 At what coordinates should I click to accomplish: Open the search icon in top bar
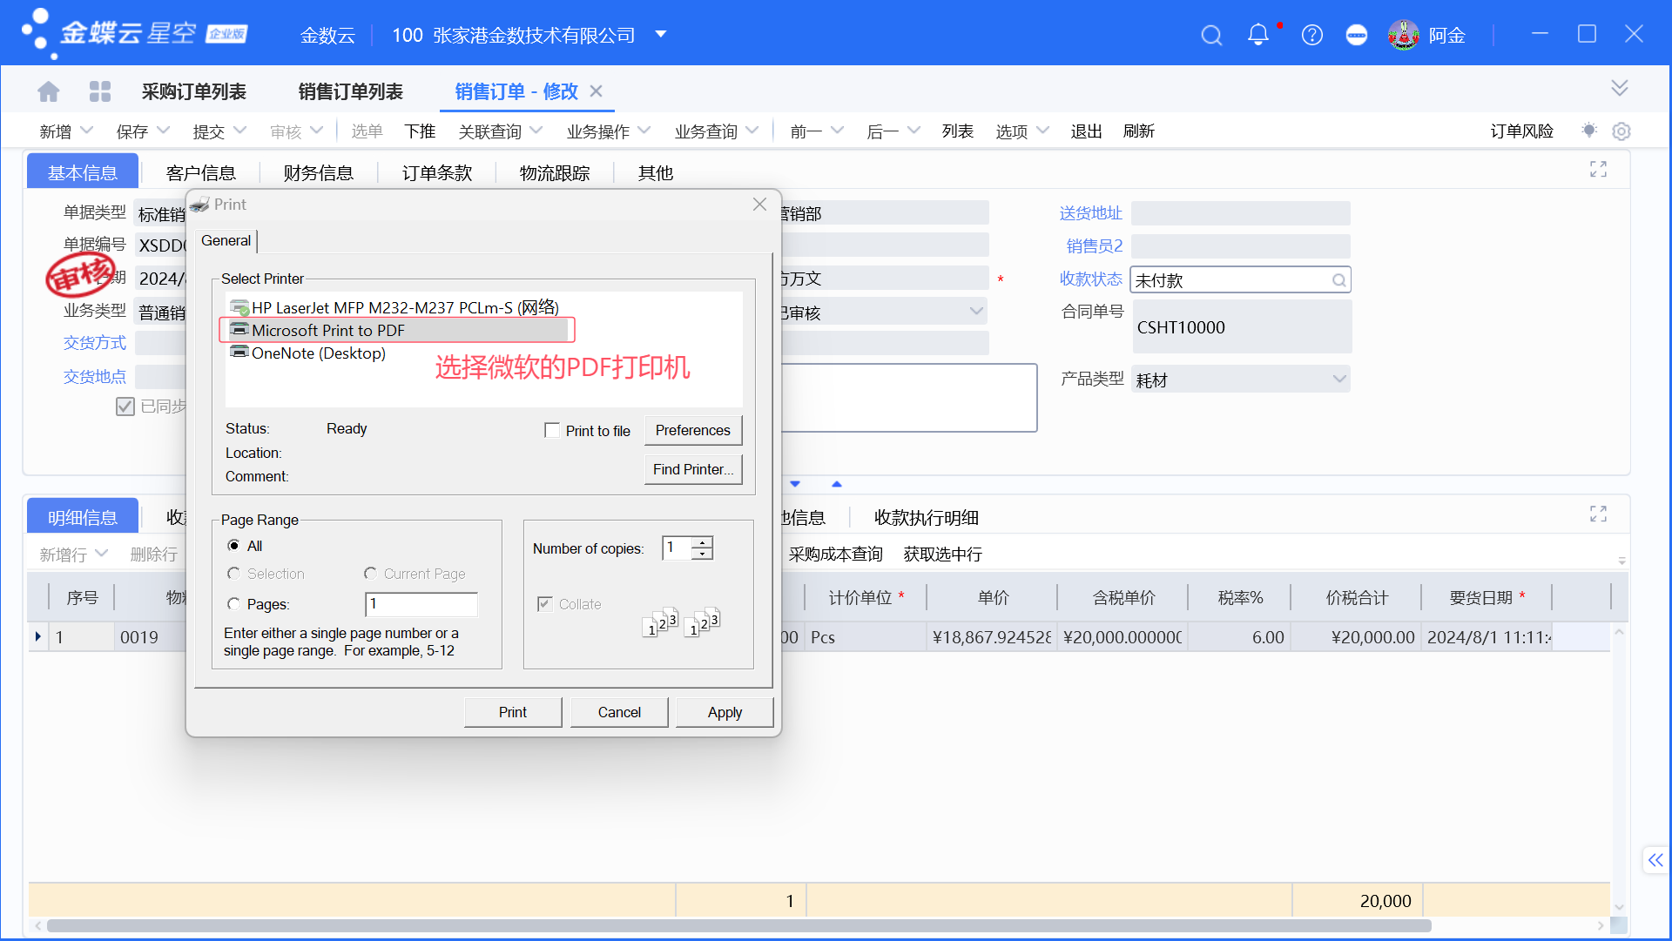1211,36
